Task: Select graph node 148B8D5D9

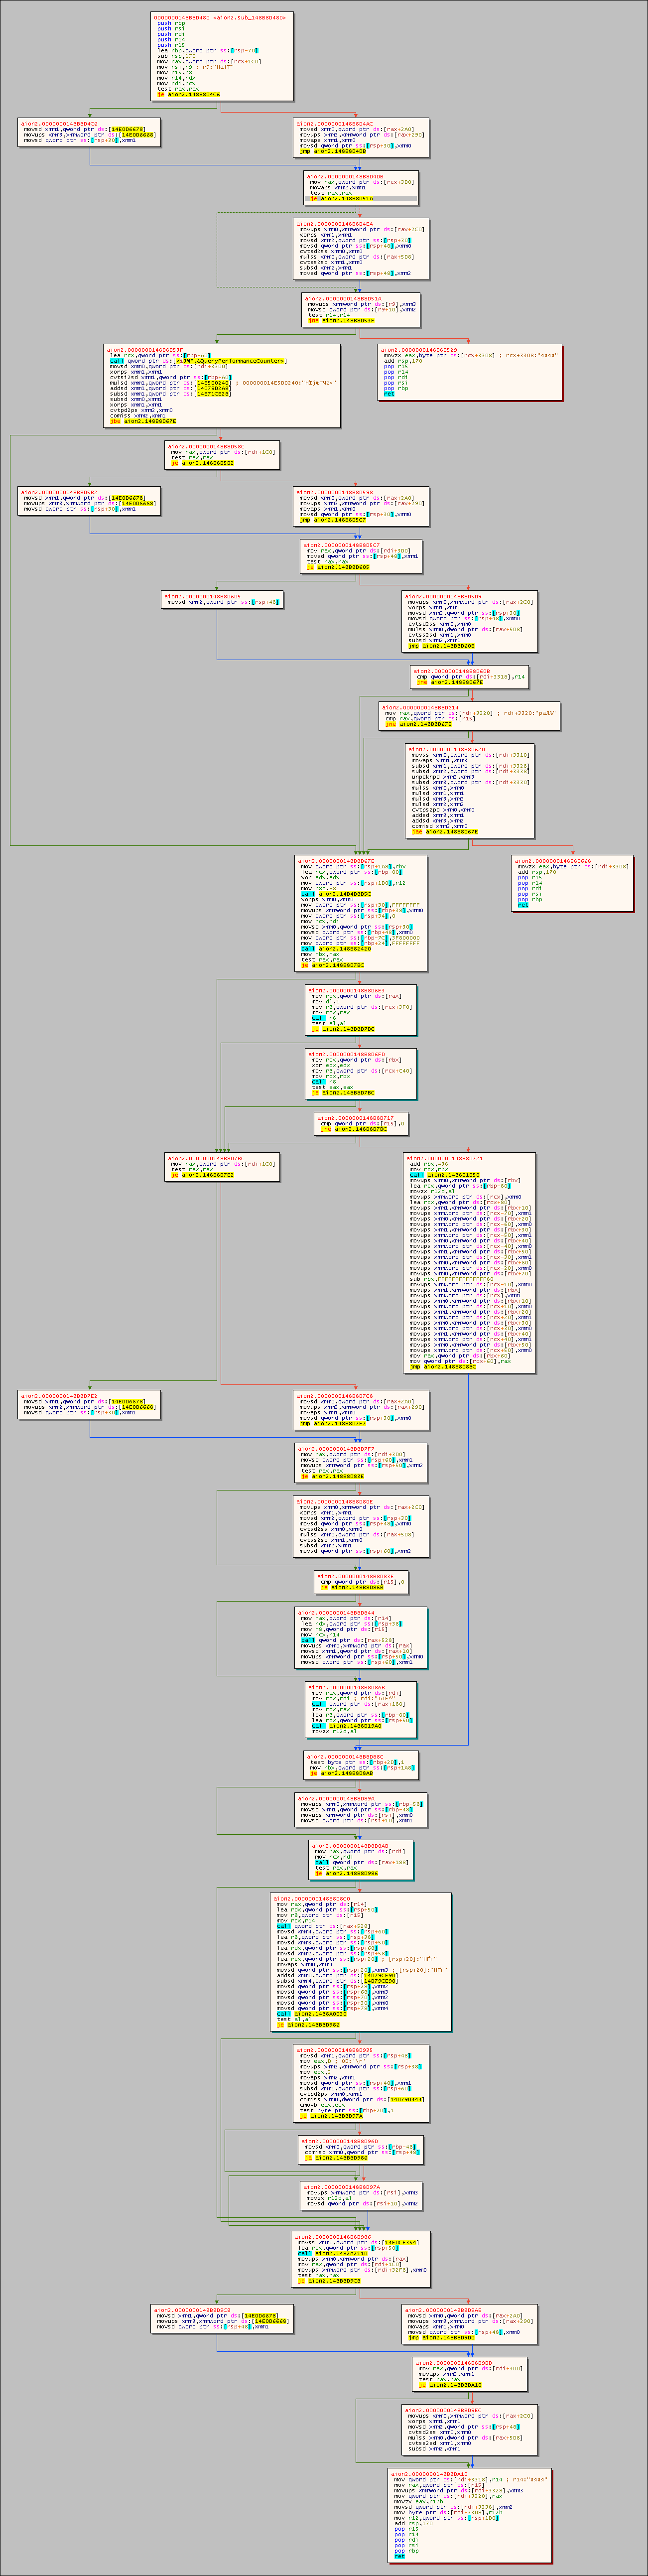Action: (470, 620)
